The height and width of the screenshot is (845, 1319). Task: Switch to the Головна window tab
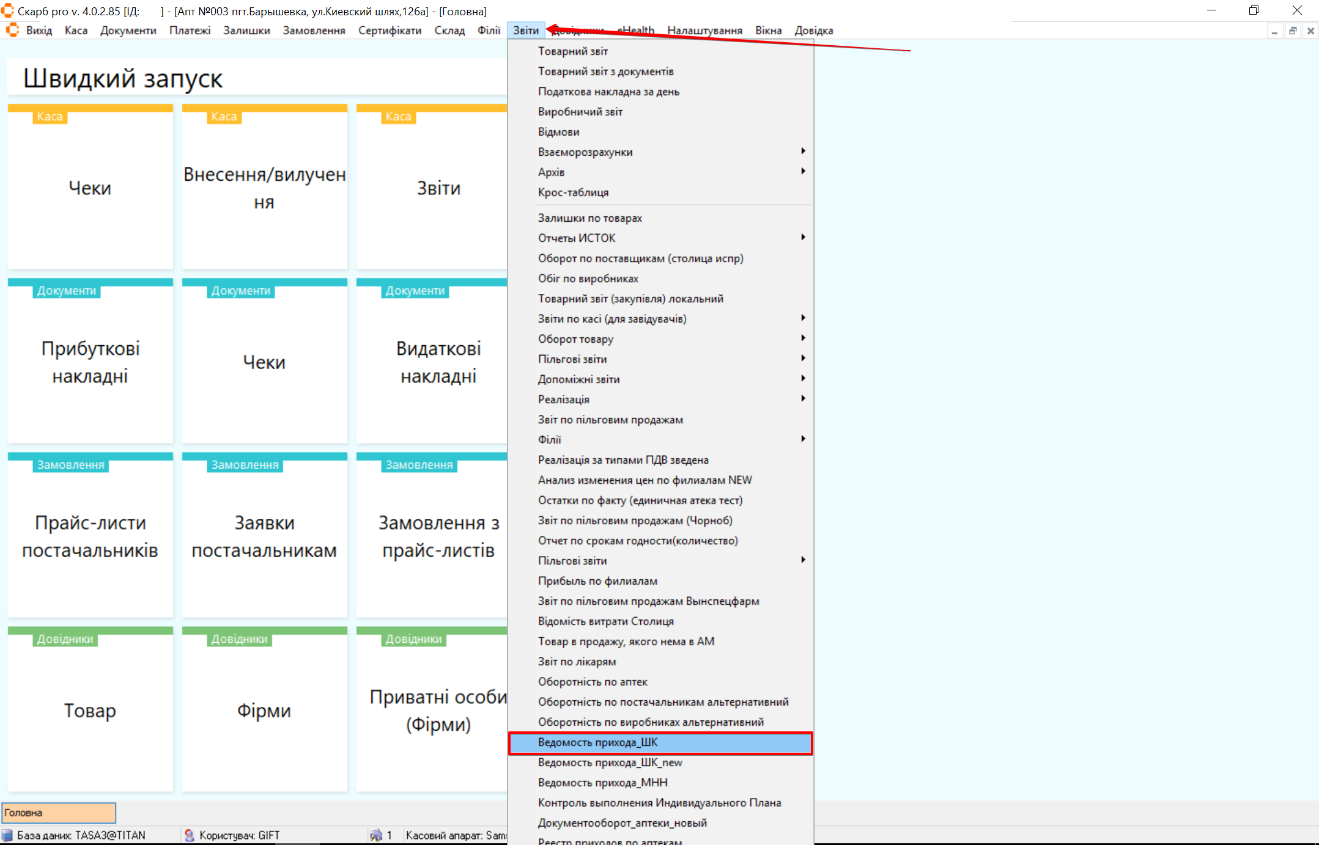click(59, 813)
